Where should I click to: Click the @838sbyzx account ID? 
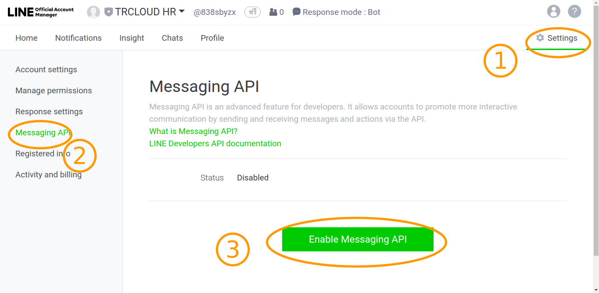[215, 12]
